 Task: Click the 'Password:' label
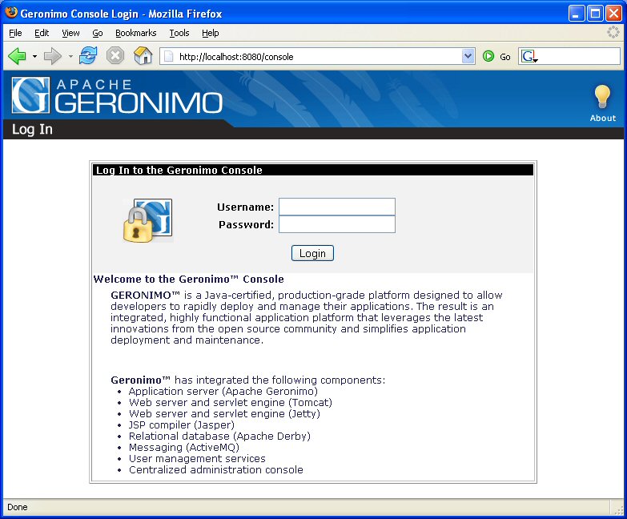pyautogui.click(x=247, y=225)
